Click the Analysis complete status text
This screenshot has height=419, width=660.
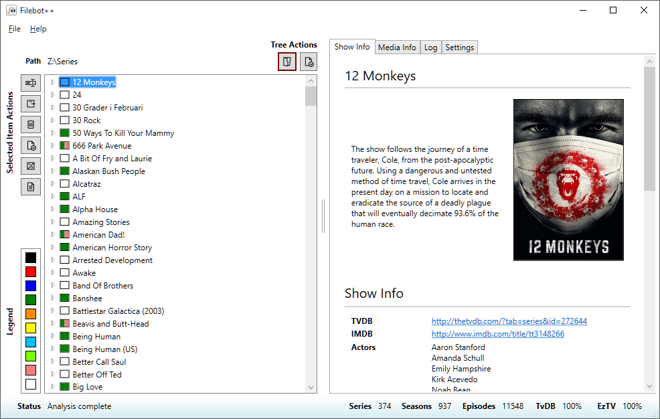(79, 406)
